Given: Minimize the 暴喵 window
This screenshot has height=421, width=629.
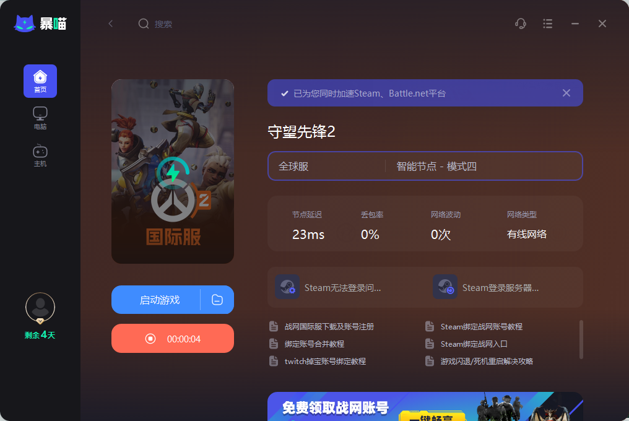Looking at the screenshot, I should 575,24.
